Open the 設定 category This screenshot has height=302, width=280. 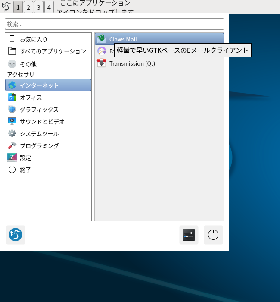(x=48, y=158)
